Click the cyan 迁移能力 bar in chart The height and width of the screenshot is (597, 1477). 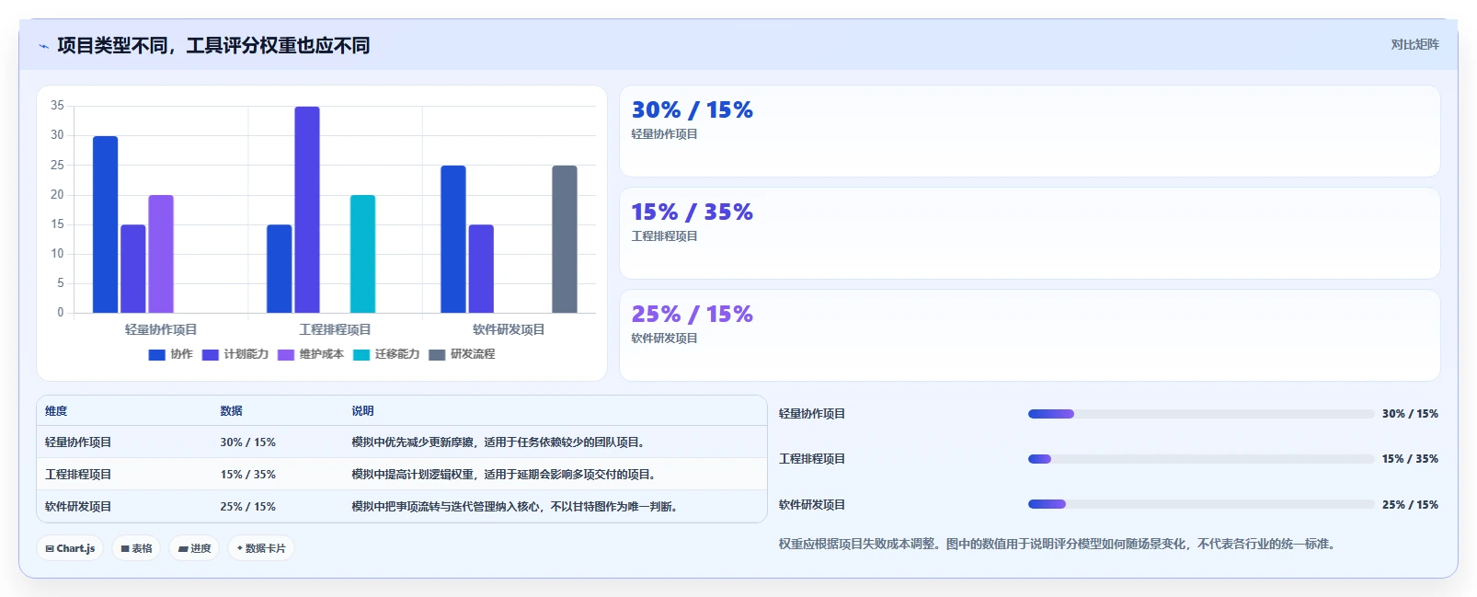362,254
